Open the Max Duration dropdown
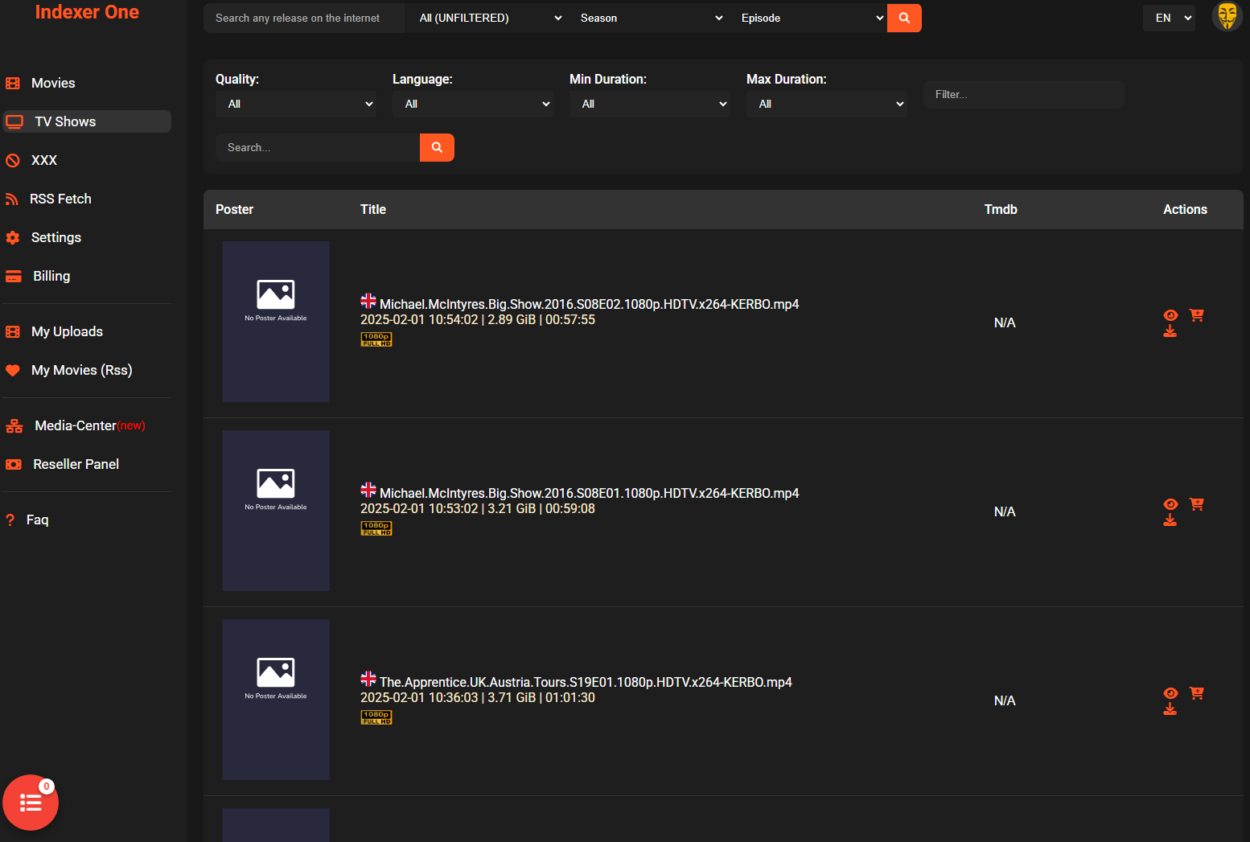The width and height of the screenshot is (1250, 842). point(827,104)
